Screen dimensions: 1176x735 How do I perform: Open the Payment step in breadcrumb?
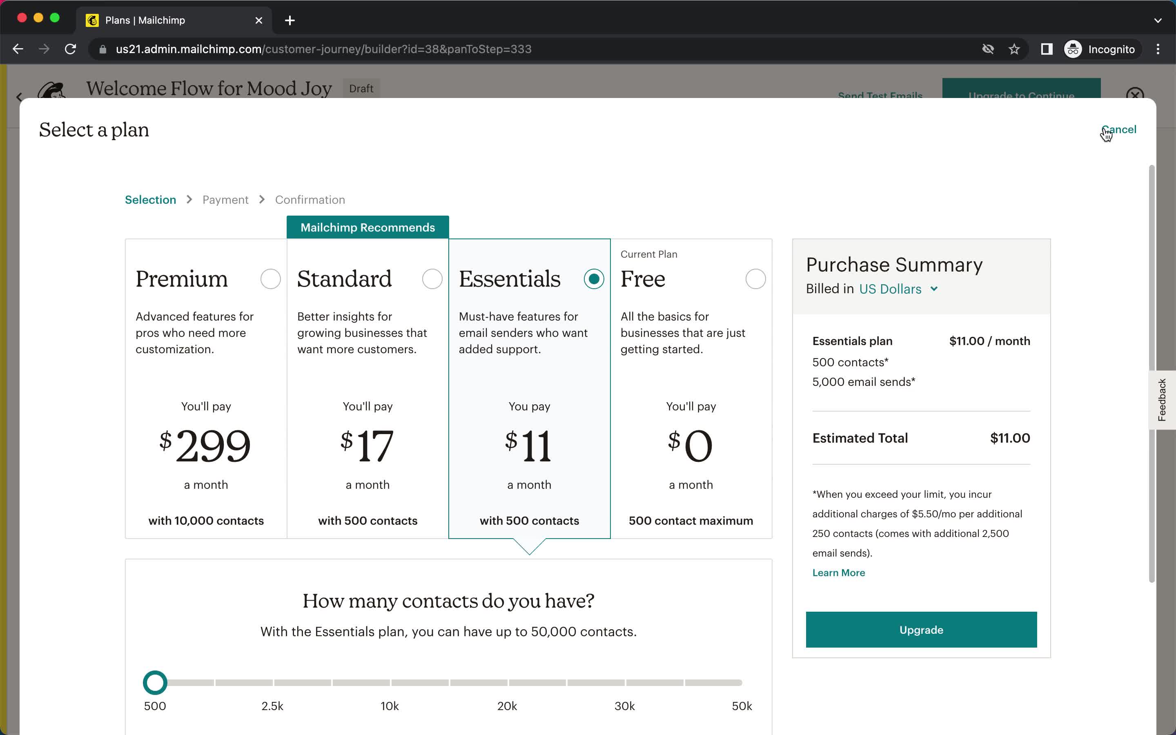tap(224, 199)
